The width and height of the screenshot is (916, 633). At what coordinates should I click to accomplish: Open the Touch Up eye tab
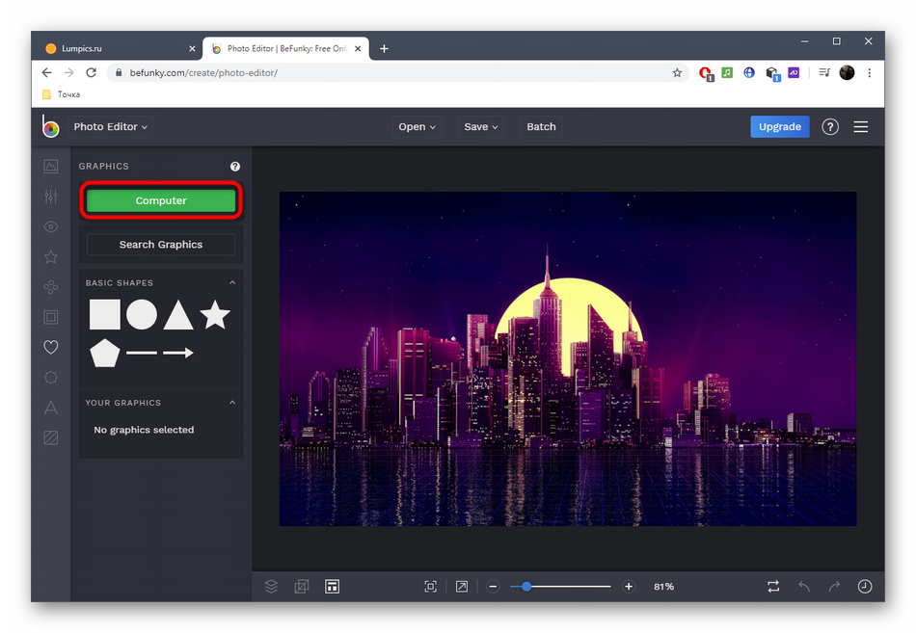(51, 227)
